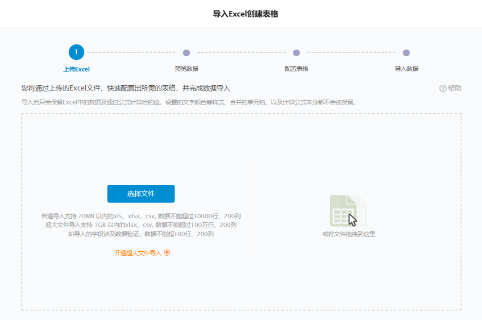Open the 开通超大文件导入 link
This screenshot has width=482, height=320.
(x=137, y=253)
